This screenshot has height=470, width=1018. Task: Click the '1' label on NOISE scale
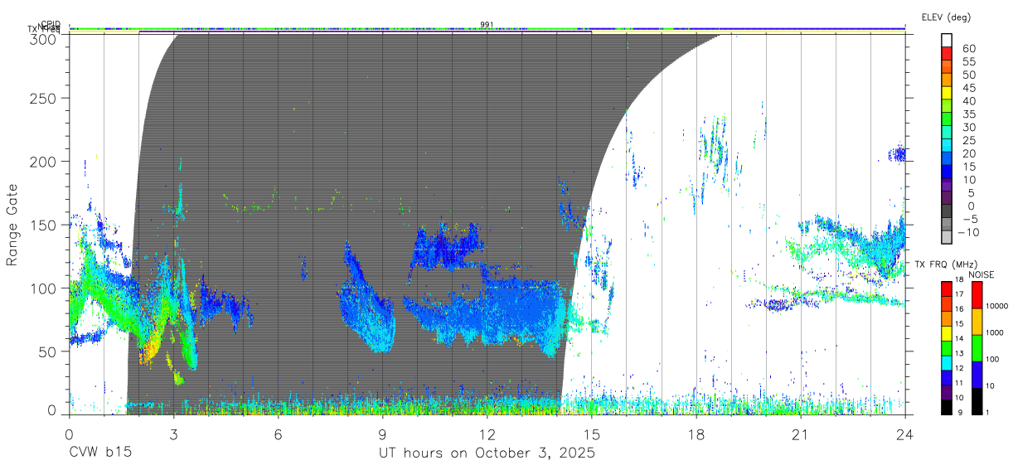(987, 413)
